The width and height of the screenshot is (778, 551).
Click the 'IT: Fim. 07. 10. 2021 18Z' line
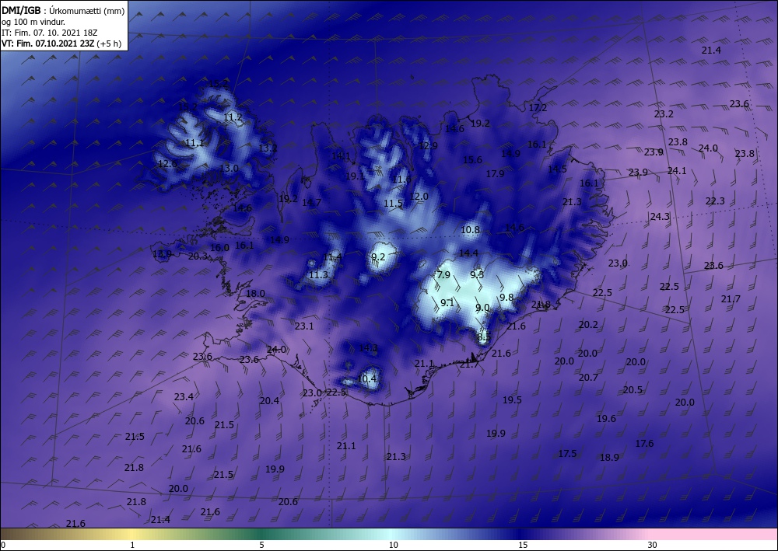[x=48, y=33]
